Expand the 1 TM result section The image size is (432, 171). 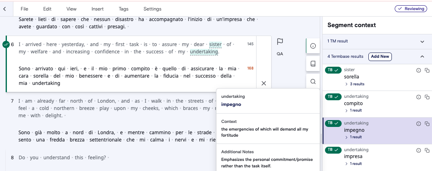point(377,41)
